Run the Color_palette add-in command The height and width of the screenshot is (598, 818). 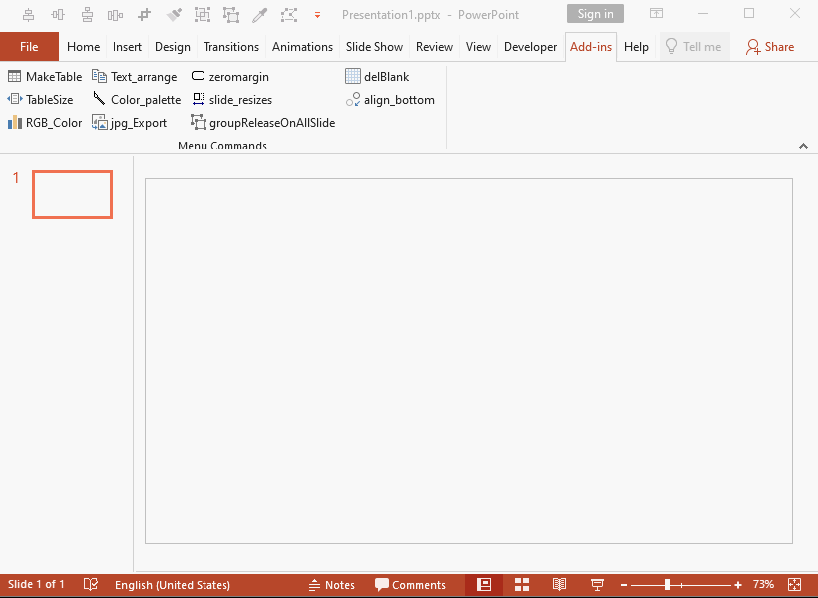point(136,99)
